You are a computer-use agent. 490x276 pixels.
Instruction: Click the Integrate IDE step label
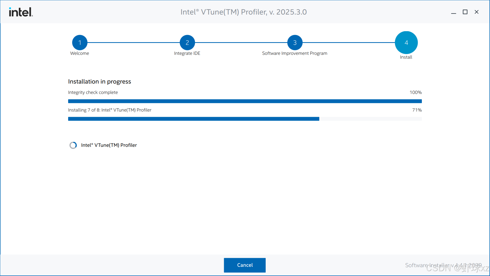187,53
